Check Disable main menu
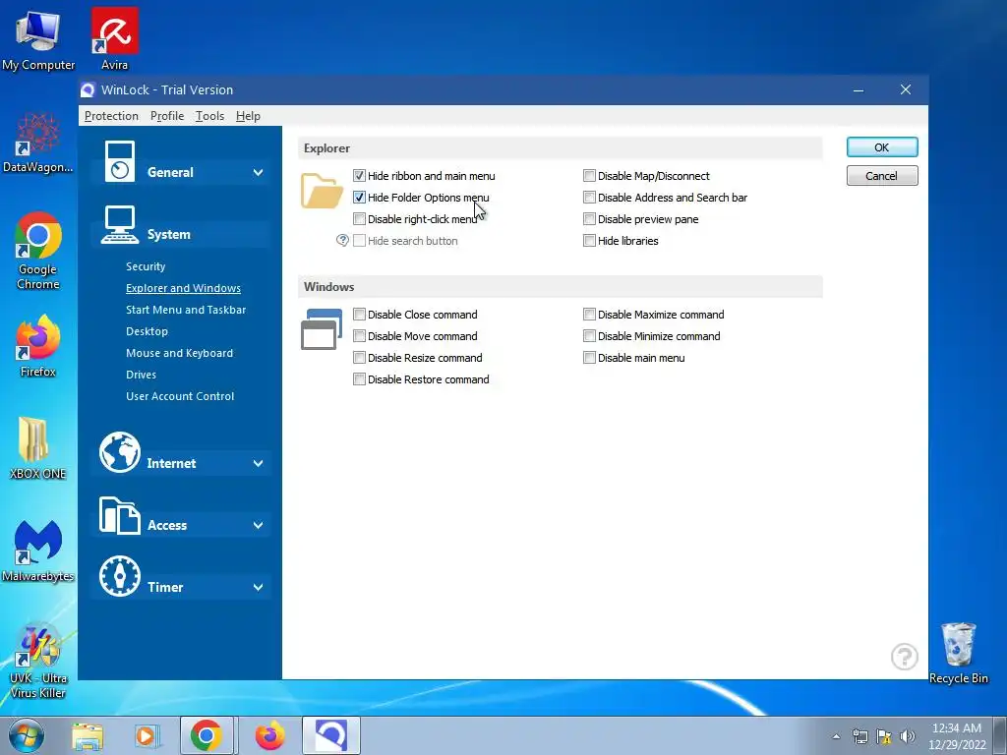This screenshot has width=1007, height=755. (589, 358)
